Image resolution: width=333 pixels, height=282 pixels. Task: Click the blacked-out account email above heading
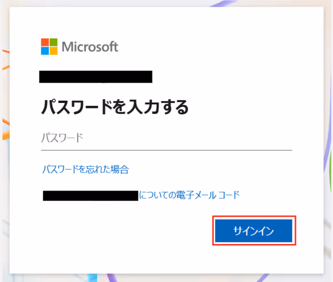[x=96, y=77]
